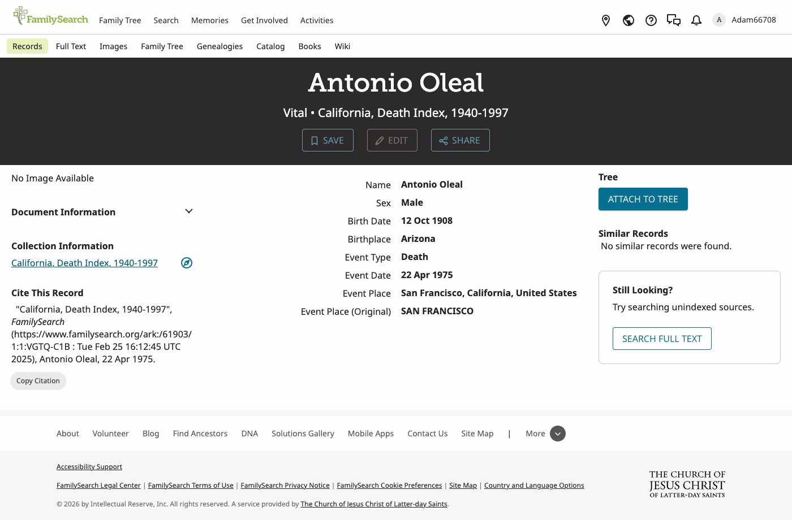Switch to the Wiki tab
792x520 pixels.
342,46
